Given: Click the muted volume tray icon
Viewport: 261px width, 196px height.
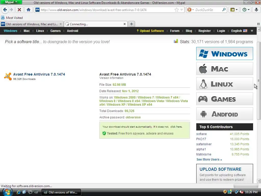Looking at the screenshot, I should 241,192.
